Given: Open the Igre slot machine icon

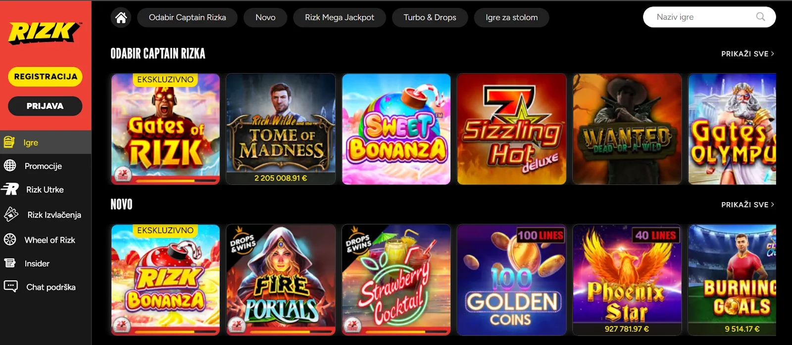Looking at the screenshot, I should [x=9, y=142].
